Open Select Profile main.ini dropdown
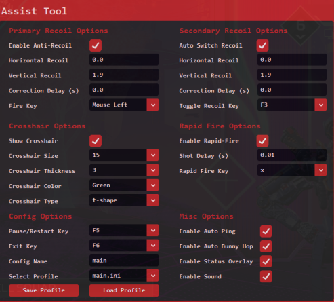 [124, 276]
